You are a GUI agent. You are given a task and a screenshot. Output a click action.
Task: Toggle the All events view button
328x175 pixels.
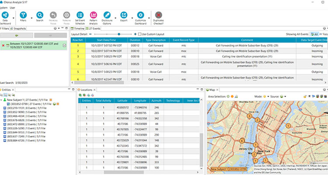click(314, 34)
